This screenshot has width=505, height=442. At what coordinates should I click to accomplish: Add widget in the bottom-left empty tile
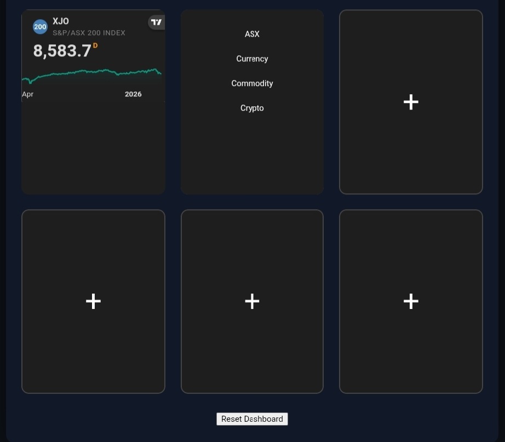[x=93, y=301]
